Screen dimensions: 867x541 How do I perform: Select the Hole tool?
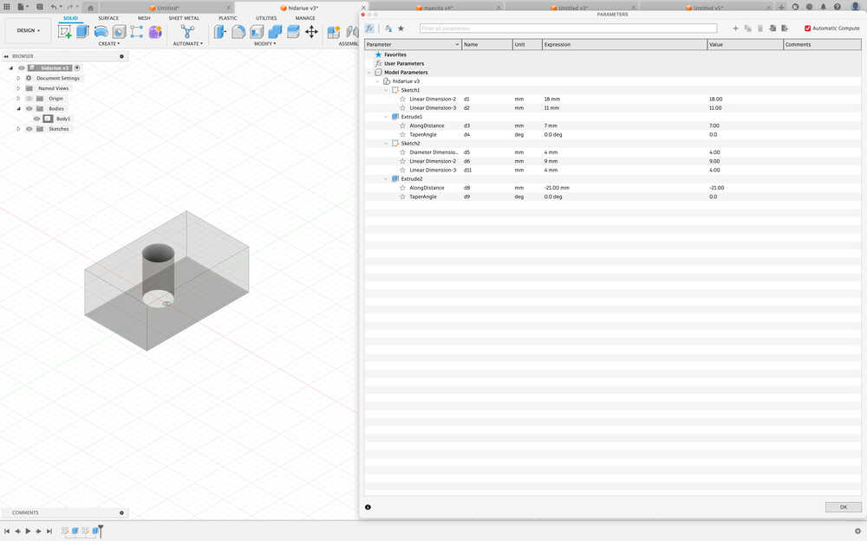point(119,31)
